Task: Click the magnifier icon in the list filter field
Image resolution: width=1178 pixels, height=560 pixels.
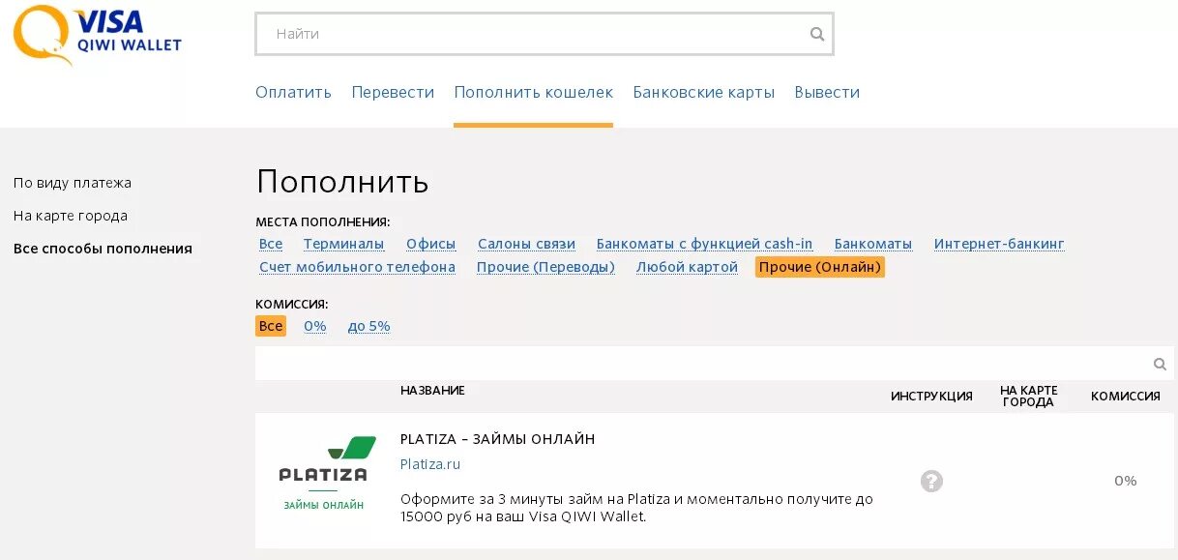Action: tap(1160, 364)
